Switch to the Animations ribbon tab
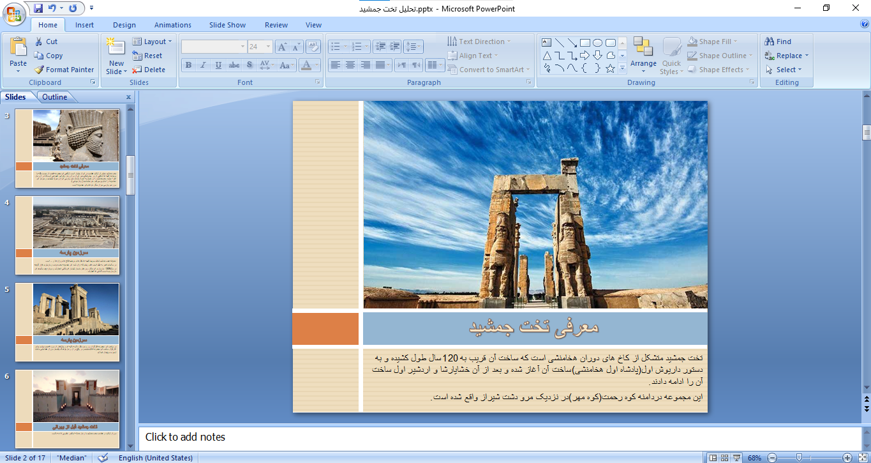This screenshot has width=871, height=463. point(172,25)
